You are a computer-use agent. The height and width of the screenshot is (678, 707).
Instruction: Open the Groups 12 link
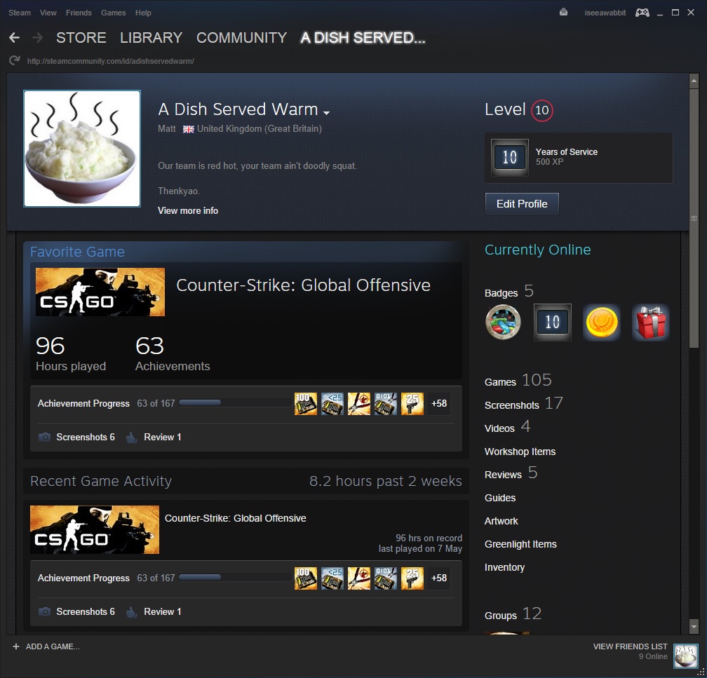513,614
